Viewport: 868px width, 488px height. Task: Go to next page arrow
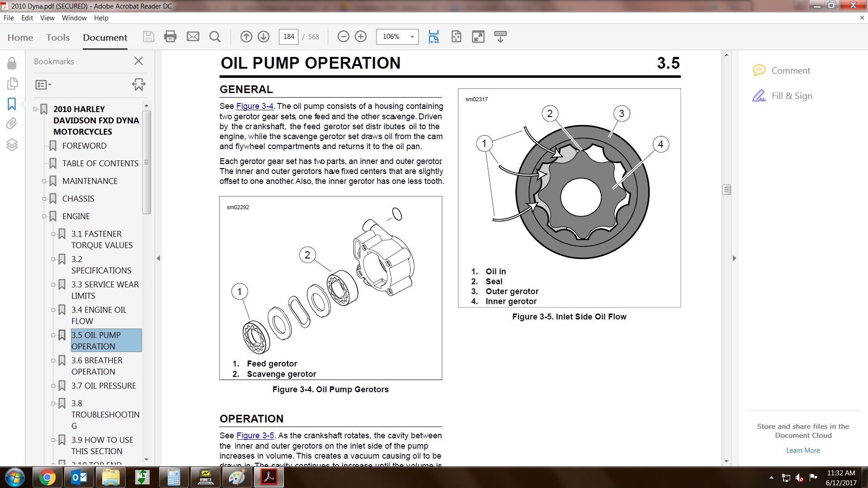(264, 37)
